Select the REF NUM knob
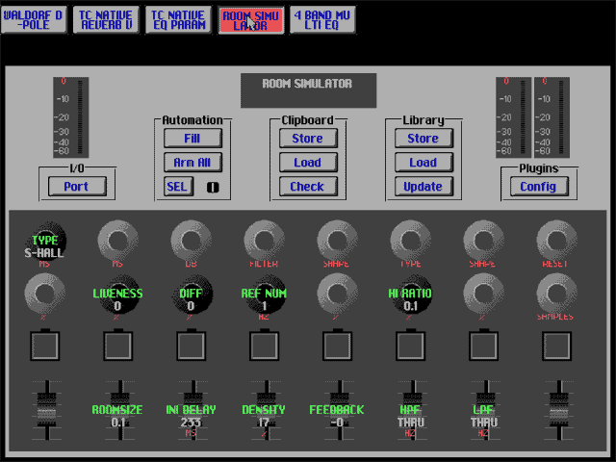This screenshot has width=616, height=462. (x=264, y=294)
